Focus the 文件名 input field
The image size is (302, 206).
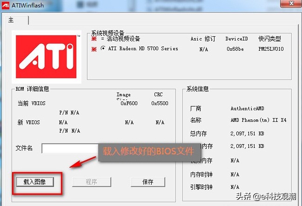[x=70, y=148]
